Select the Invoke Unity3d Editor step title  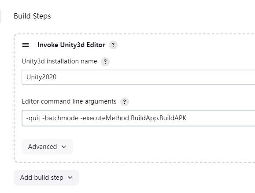[71, 45]
